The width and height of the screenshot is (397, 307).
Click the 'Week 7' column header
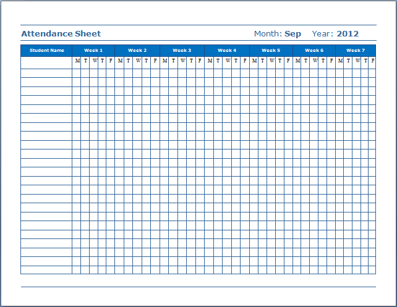356,50
